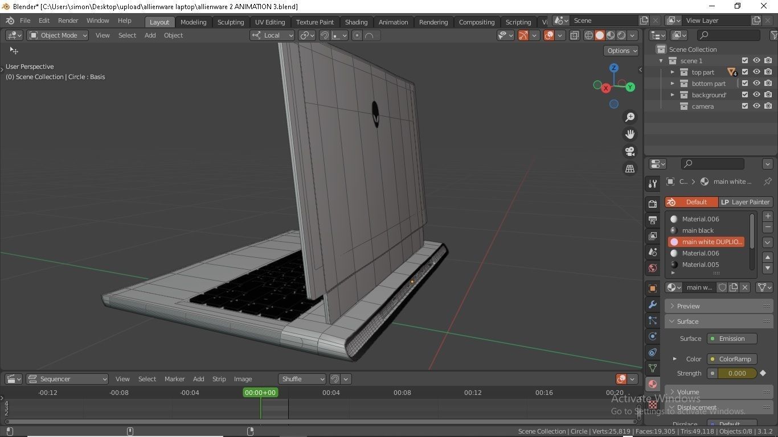Hide 'bottom part' collection with eye icon
778x437 pixels.
756,84
